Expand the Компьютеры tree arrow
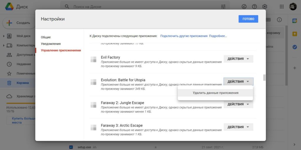The height and width of the screenshot is (150, 301). (4, 45)
